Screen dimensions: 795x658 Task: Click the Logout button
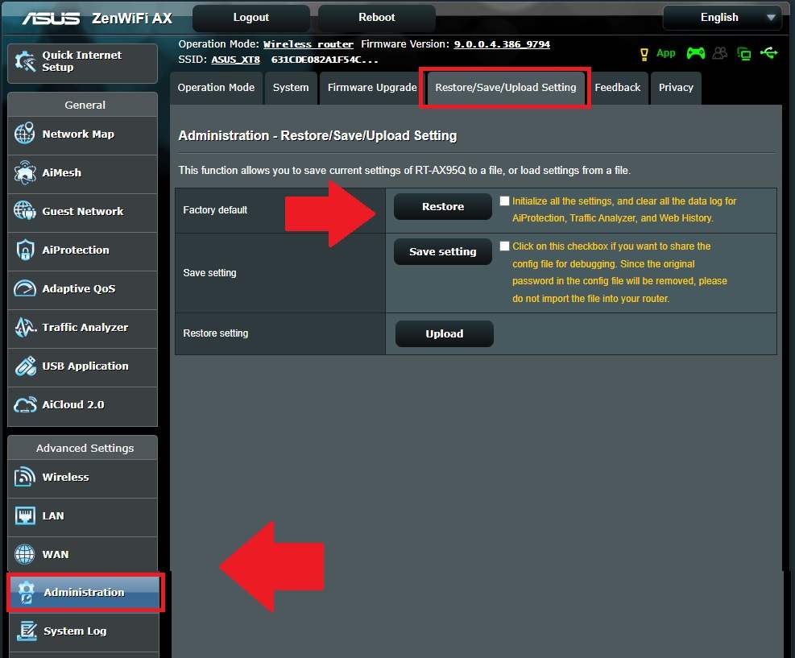[x=251, y=18]
